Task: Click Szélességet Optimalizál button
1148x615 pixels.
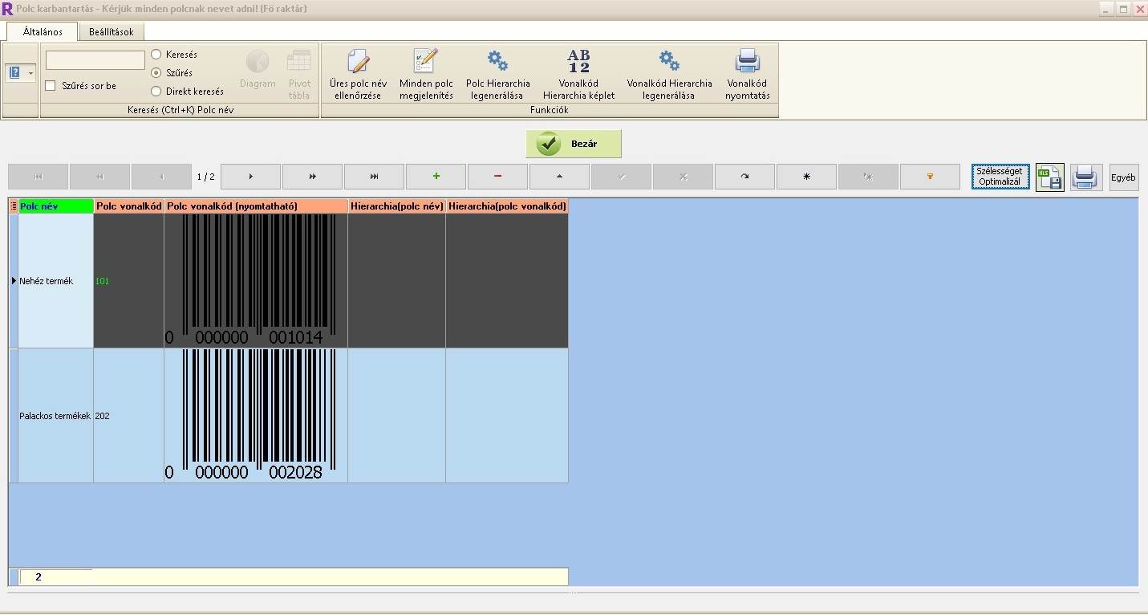Action: (1000, 177)
